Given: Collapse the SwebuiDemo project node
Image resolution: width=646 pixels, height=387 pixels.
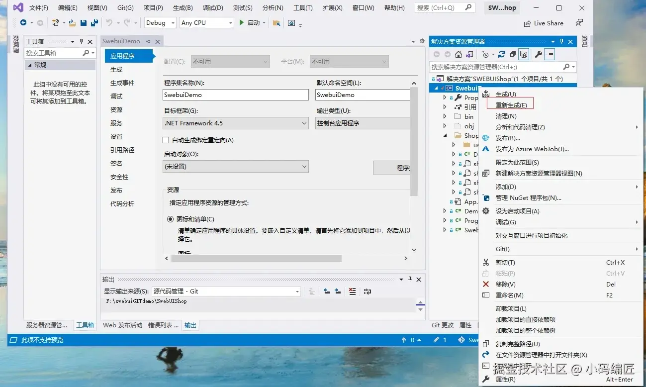Looking at the screenshot, I should pyautogui.click(x=436, y=89).
